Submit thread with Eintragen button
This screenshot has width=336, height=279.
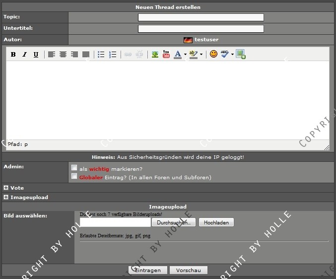[x=147, y=271]
